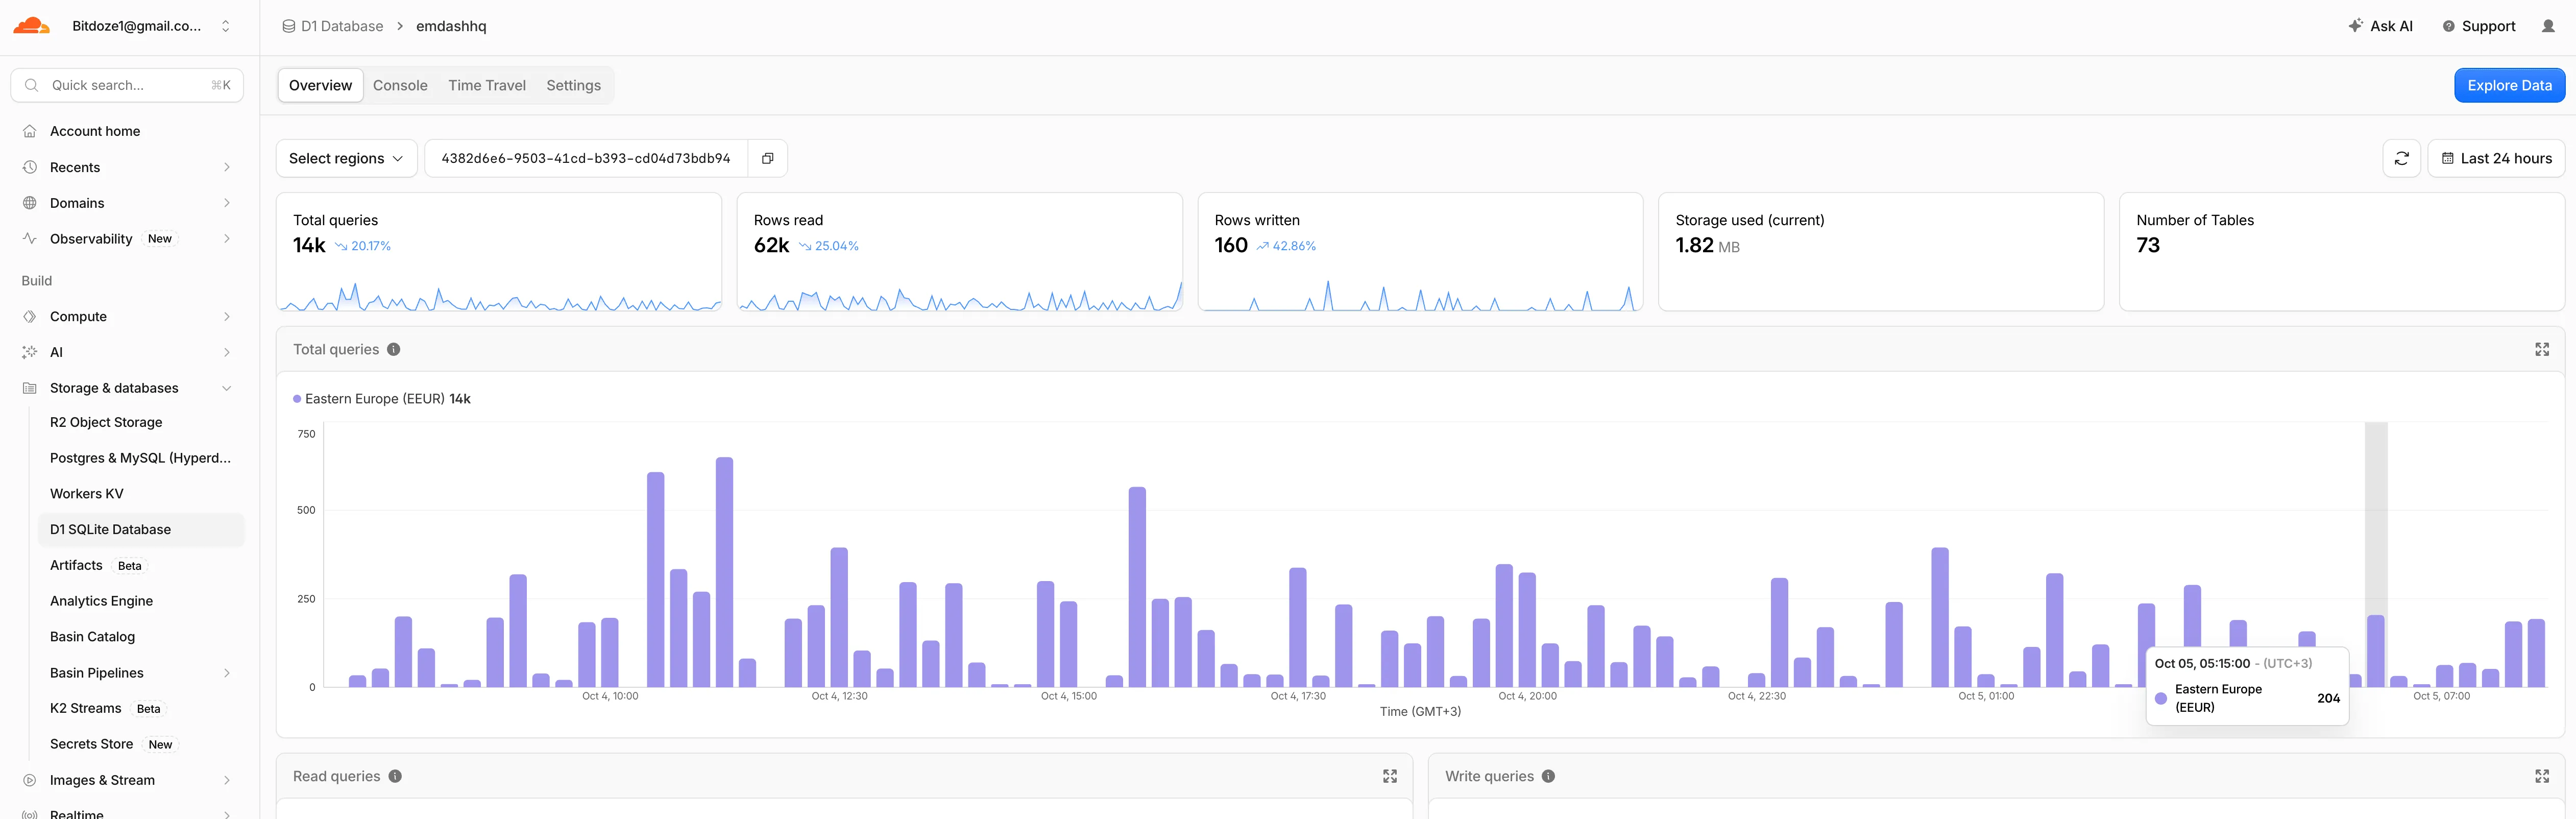Collapse the Storage & databases section
The image size is (2576, 819).
(x=227, y=388)
